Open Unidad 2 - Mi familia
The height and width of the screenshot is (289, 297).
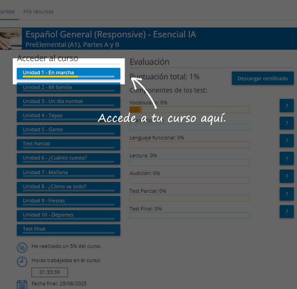point(69,88)
